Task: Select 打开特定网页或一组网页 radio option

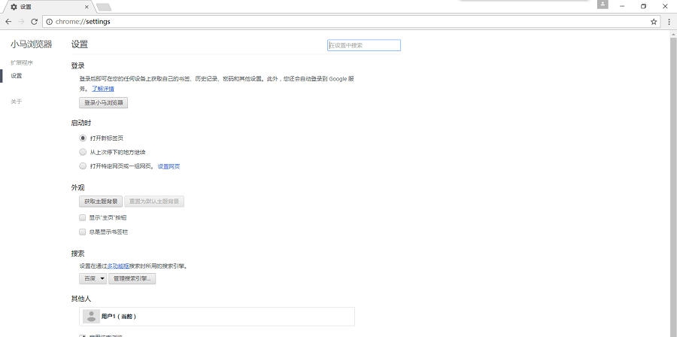Action: coord(83,166)
